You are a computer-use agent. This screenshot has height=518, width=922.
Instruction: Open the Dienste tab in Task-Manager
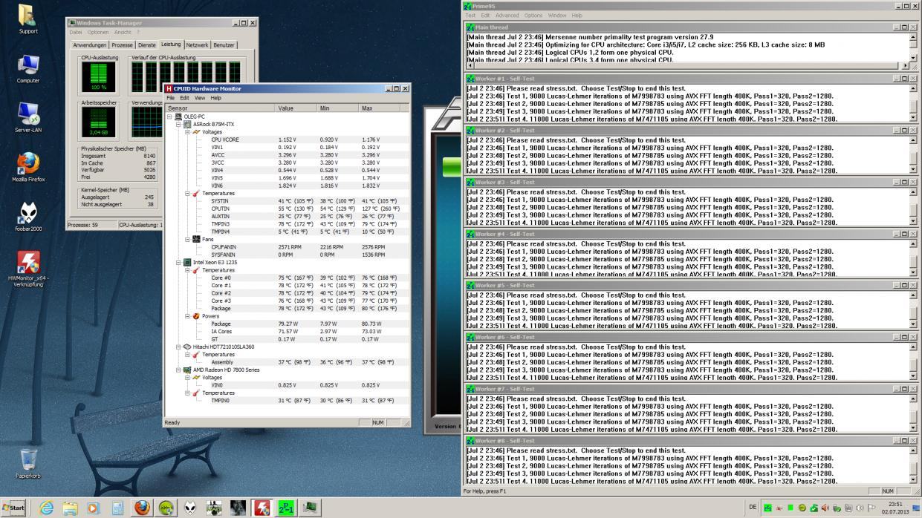(x=147, y=45)
